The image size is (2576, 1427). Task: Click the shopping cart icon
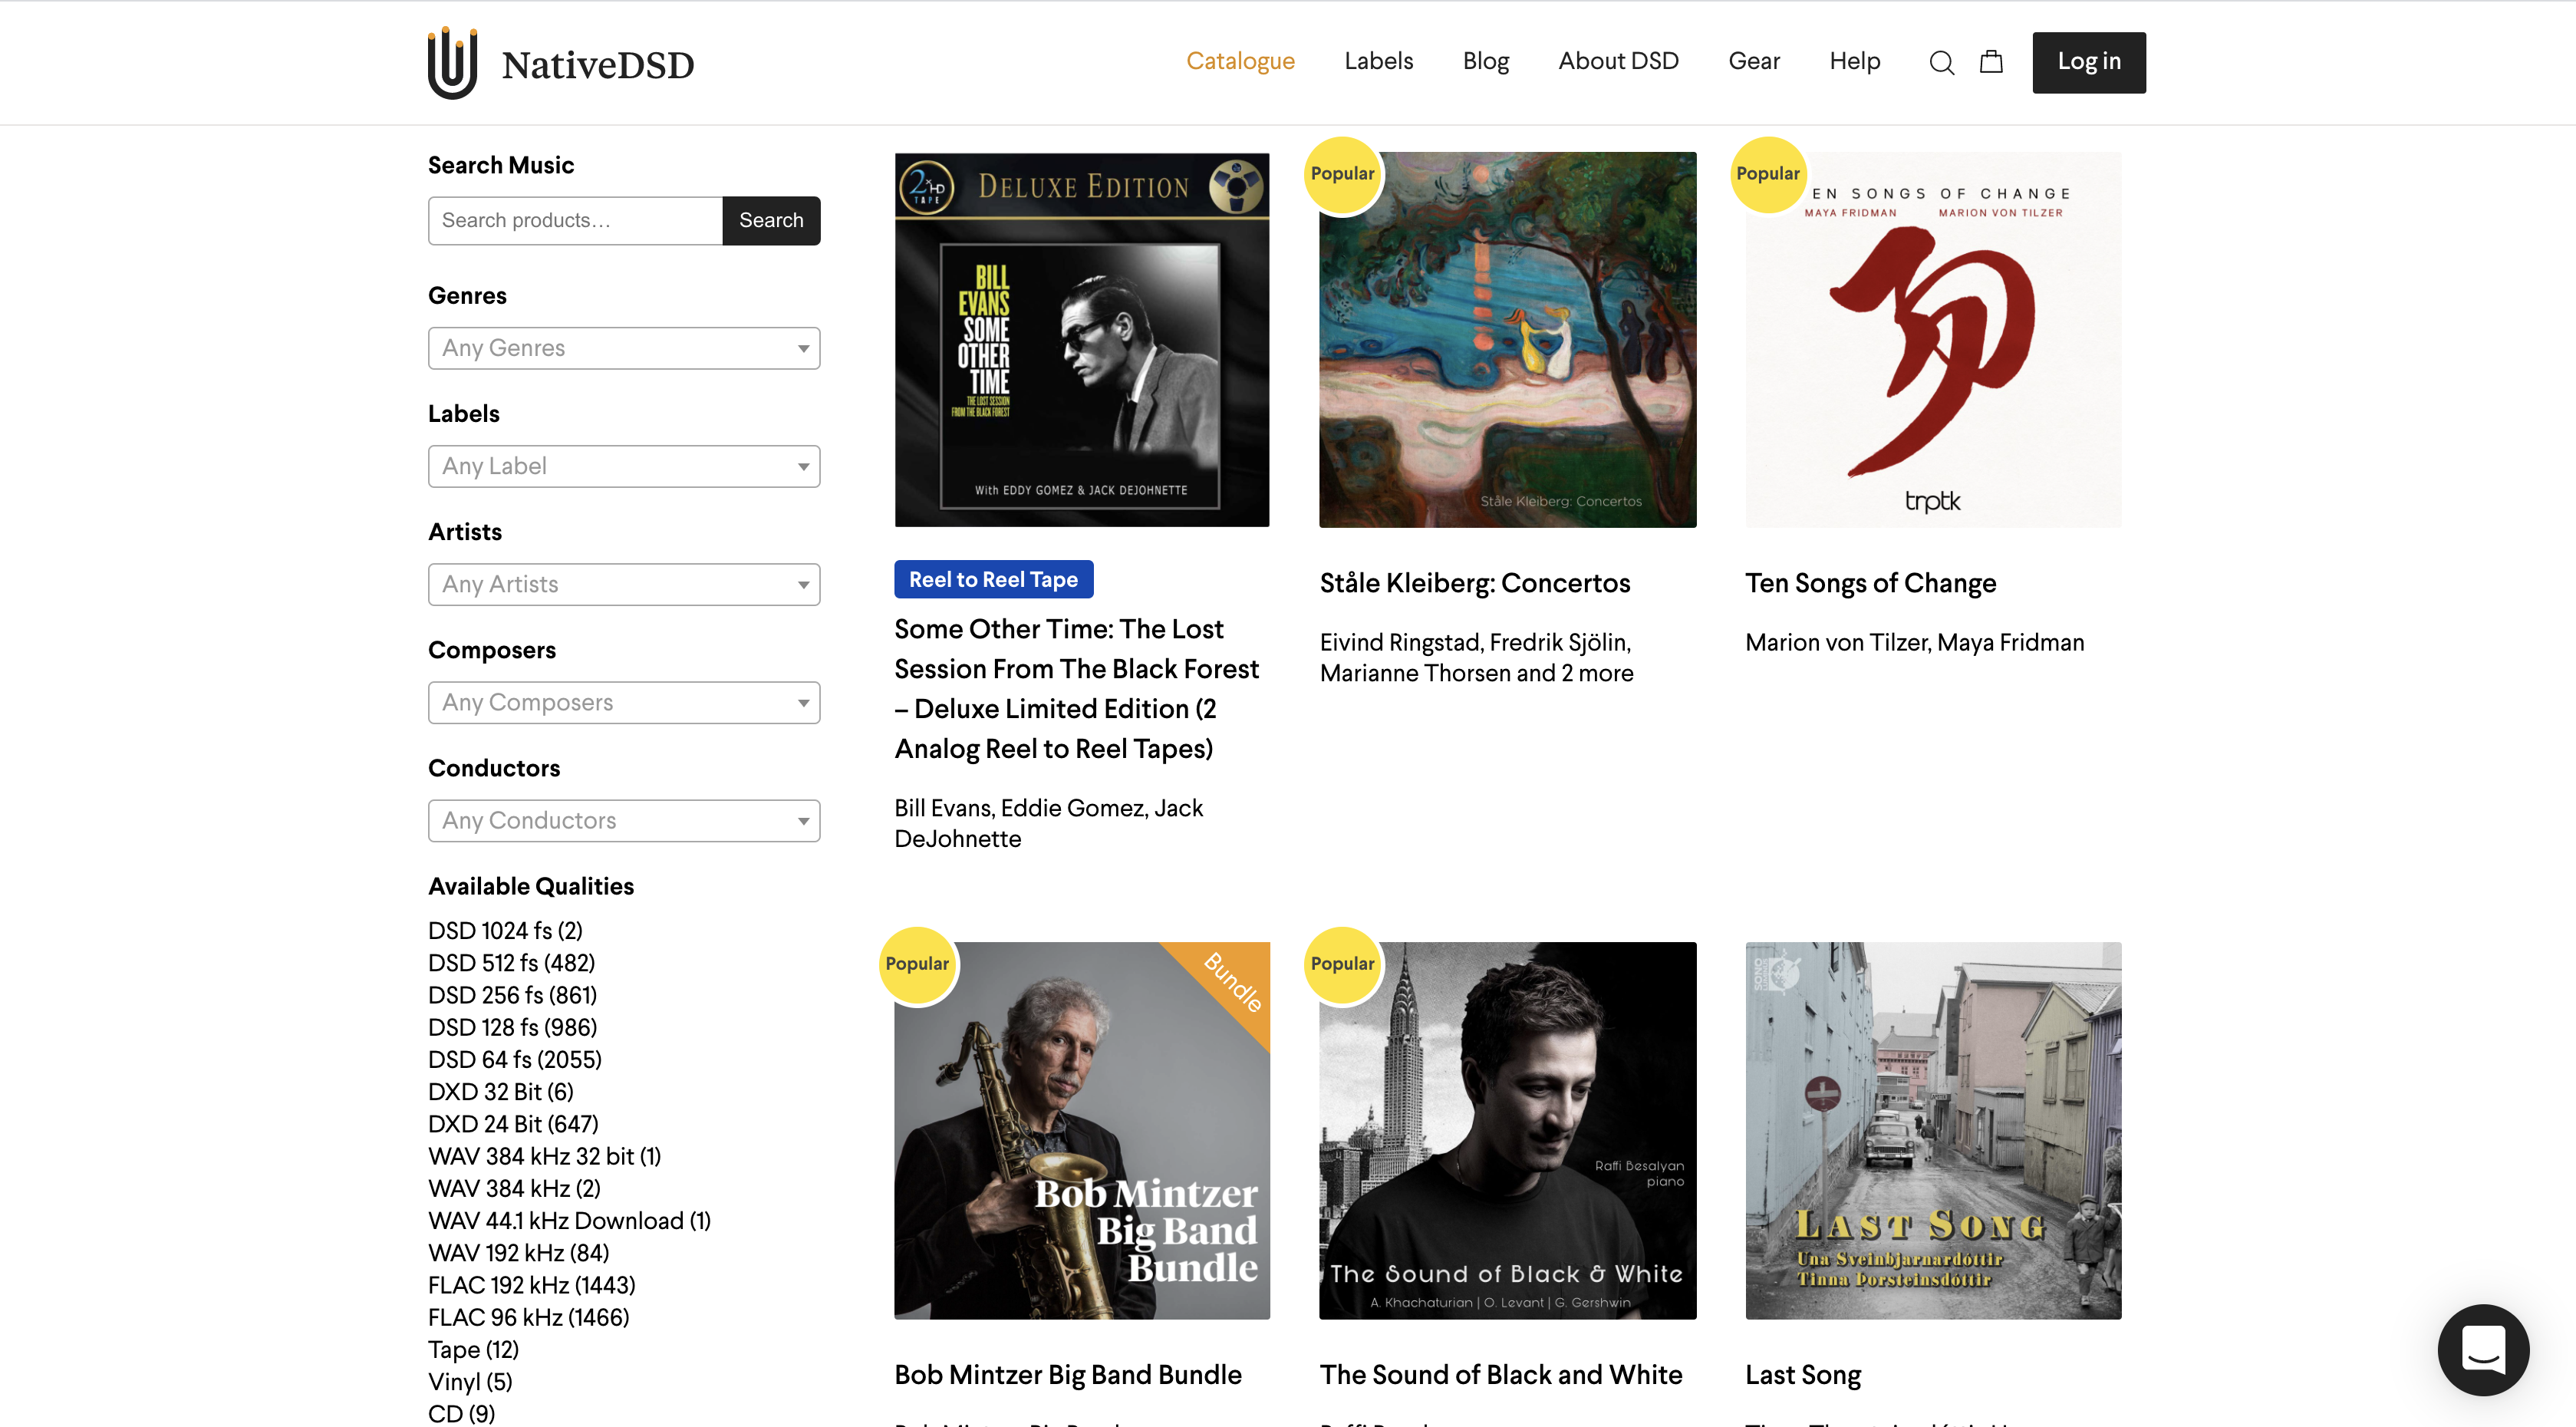click(1991, 61)
